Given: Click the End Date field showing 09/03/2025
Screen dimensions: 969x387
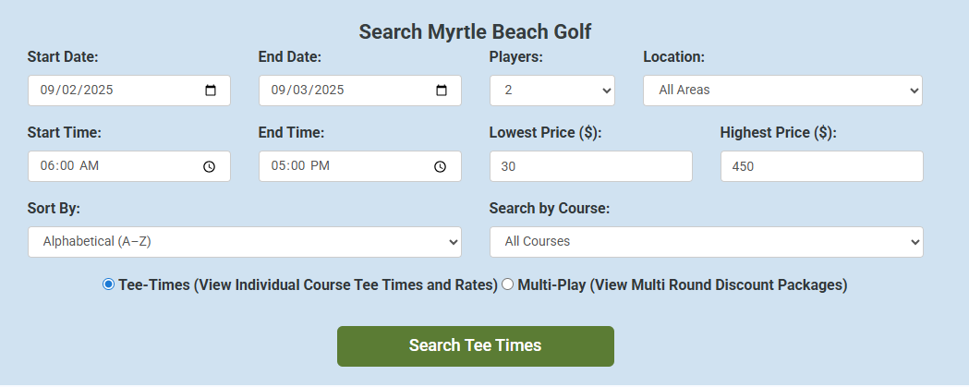Looking at the screenshot, I should [x=333, y=91].
